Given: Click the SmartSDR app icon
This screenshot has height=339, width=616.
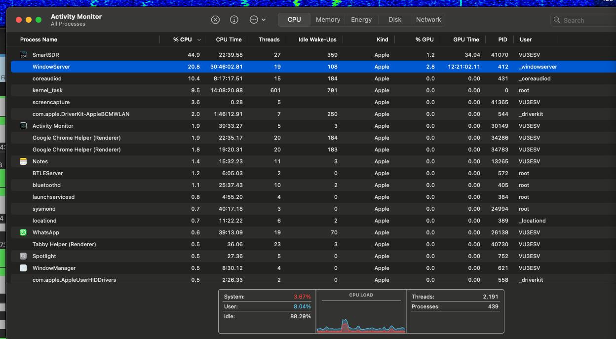Looking at the screenshot, I should coord(23,55).
